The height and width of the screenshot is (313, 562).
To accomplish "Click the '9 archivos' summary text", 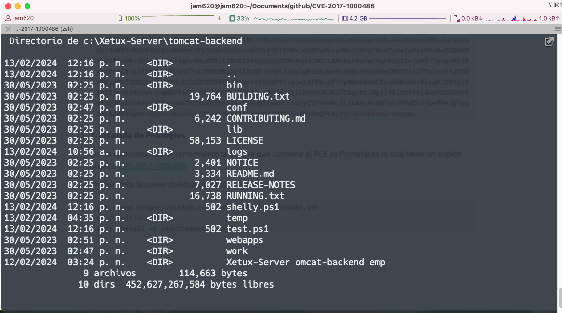I will pyautogui.click(x=110, y=274).
